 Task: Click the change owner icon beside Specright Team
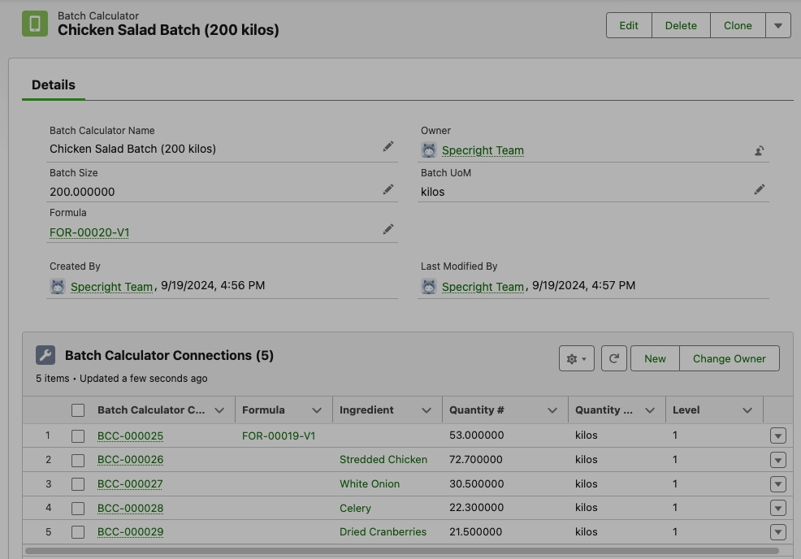(759, 151)
